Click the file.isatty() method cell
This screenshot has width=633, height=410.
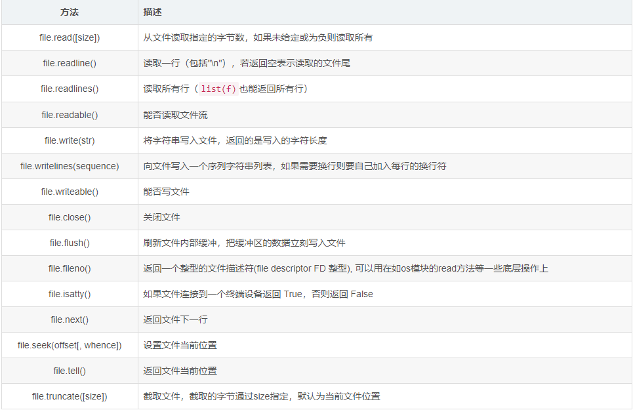(x=70, y=294)
